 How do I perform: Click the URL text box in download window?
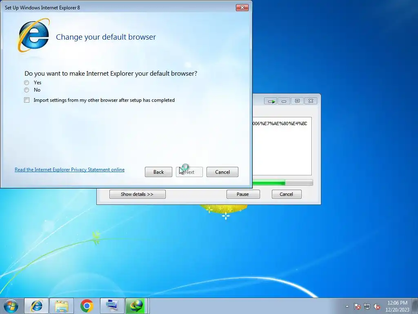(x=282, y=146)
